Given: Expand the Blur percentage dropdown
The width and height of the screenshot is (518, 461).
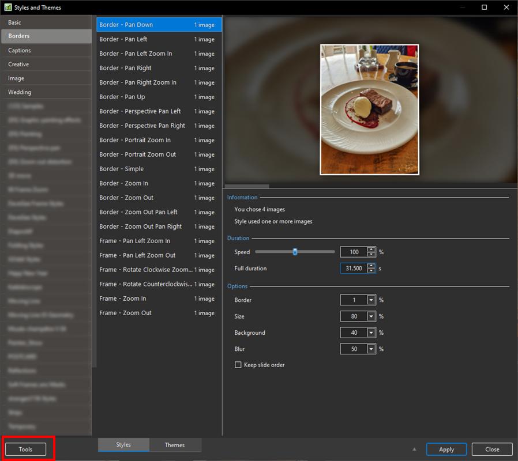Looking at the screenshot, I should (371, 349).
